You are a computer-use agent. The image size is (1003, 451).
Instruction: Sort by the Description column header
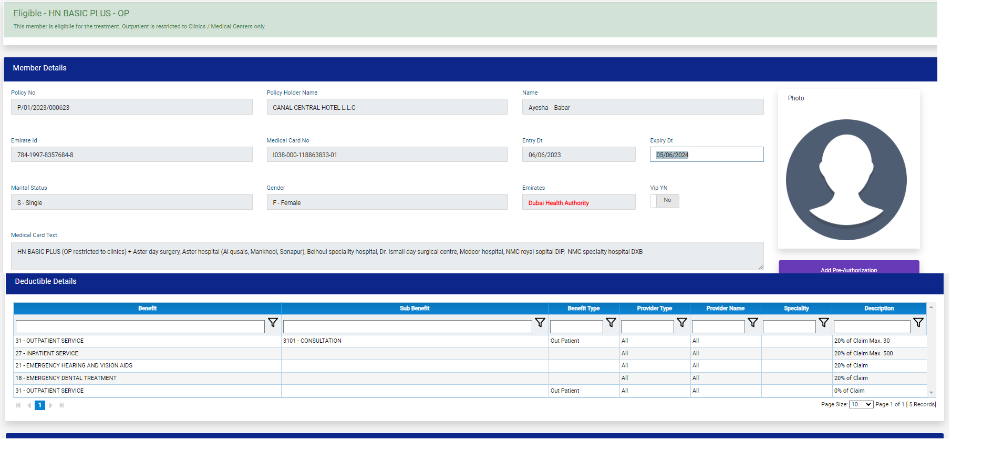pos(878,309)
